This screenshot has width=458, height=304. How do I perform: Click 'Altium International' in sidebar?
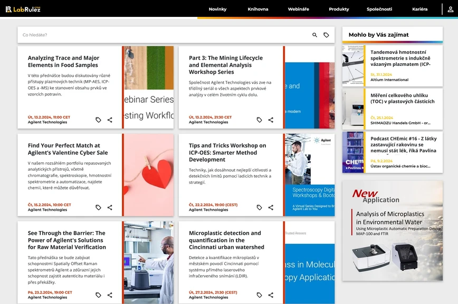(x=389, y=80)
